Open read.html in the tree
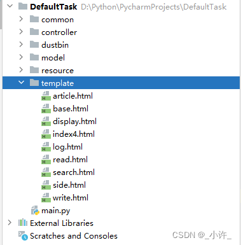The height and width of the screenshot is (245, 241). [x=70, y=160]
